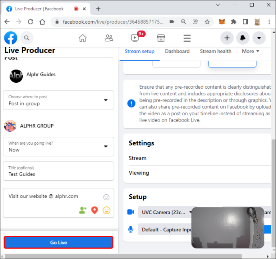The height and width of the screenshot is (259, 276).
Task: Add location with the red pin icon
Action: coord(94,210)
